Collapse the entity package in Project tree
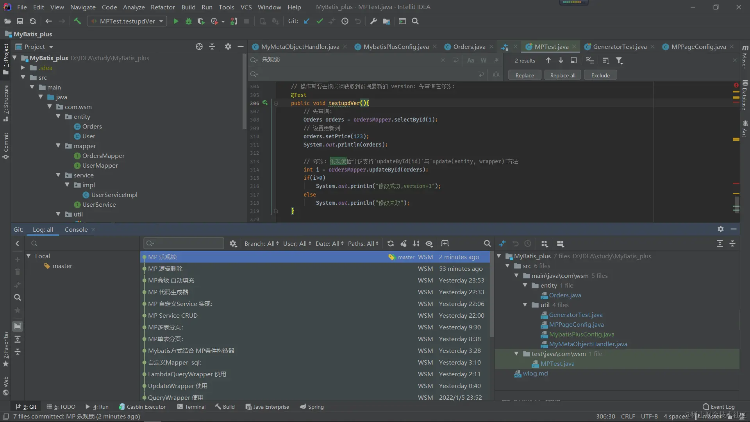Screen dimensions: 750x422 point(58,116)
